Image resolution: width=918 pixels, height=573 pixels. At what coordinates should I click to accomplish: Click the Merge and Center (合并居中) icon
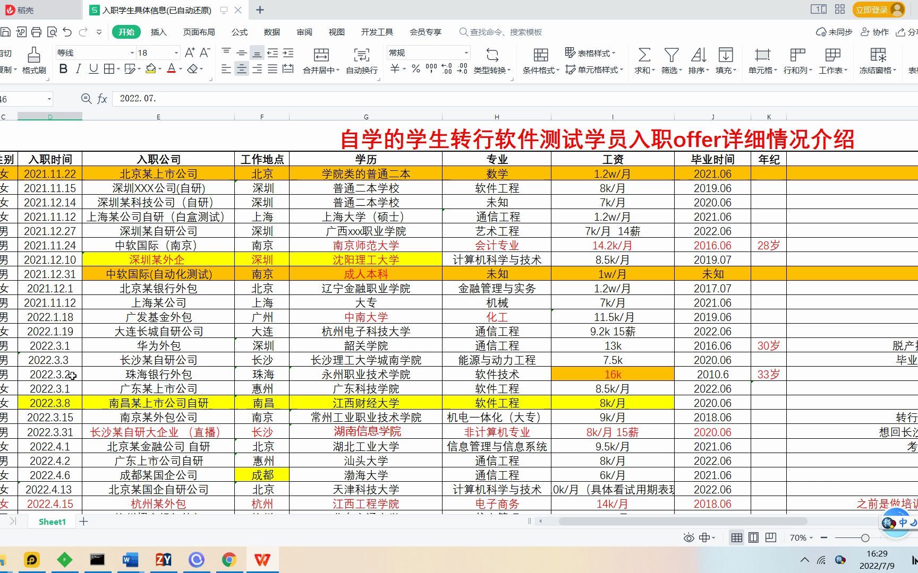321,55
